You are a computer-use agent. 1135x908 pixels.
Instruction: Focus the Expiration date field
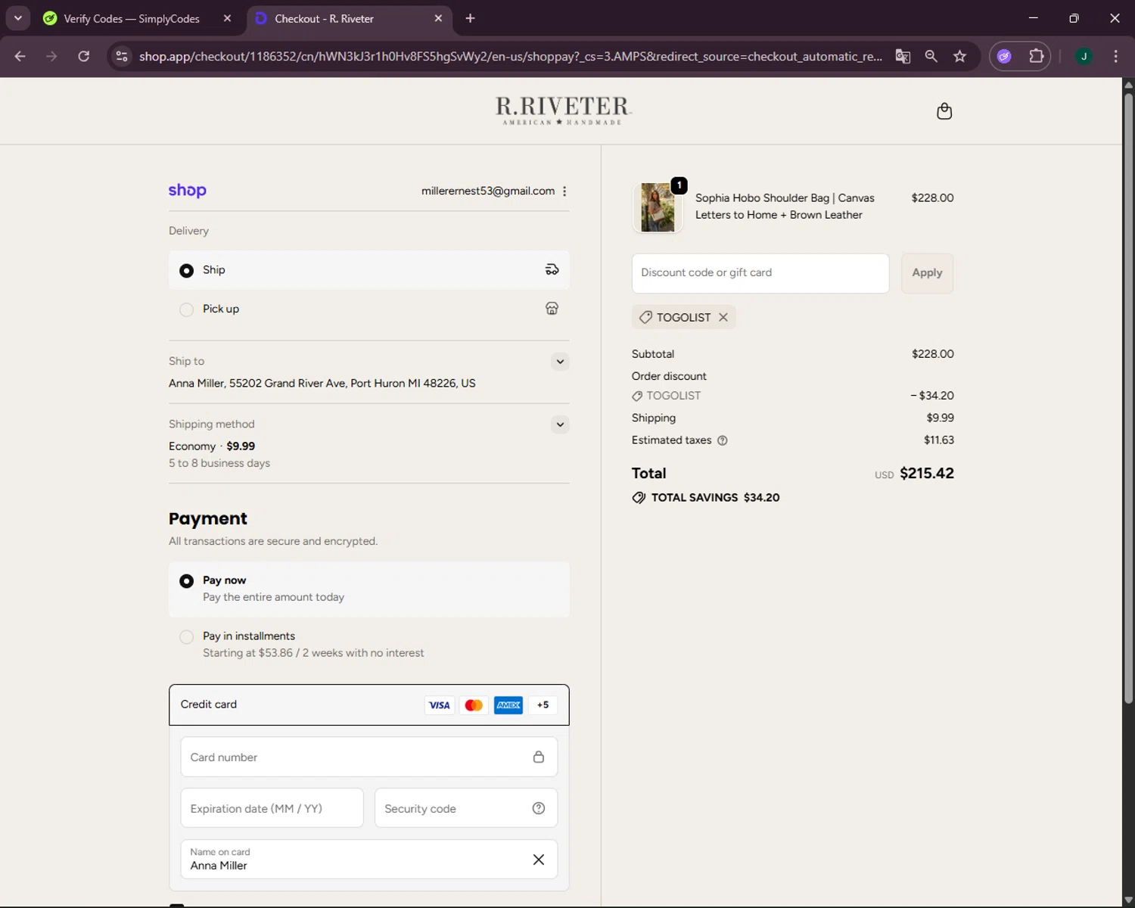point(272,808)
